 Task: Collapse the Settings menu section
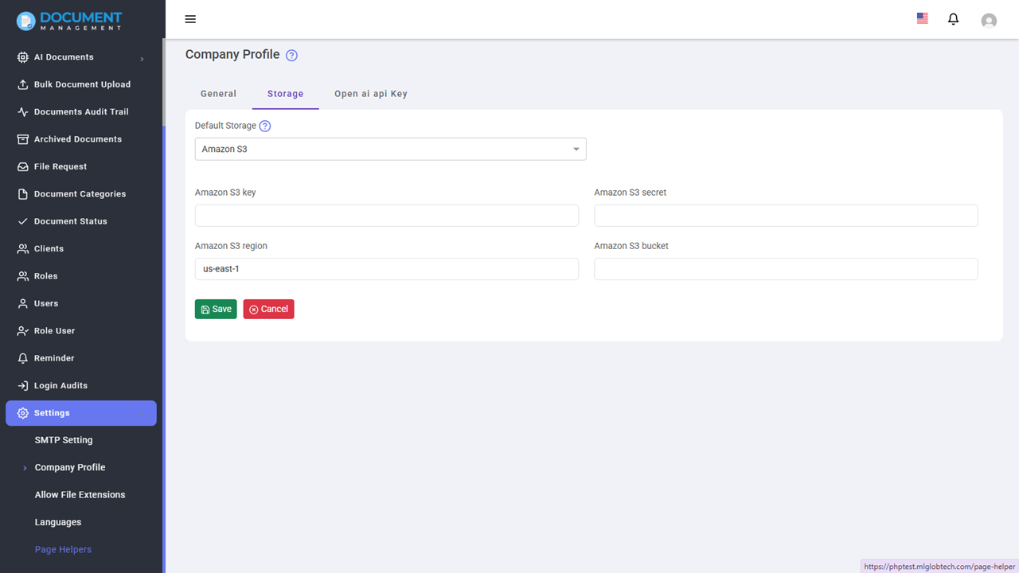pyautogui.click(x=81, y=413)
